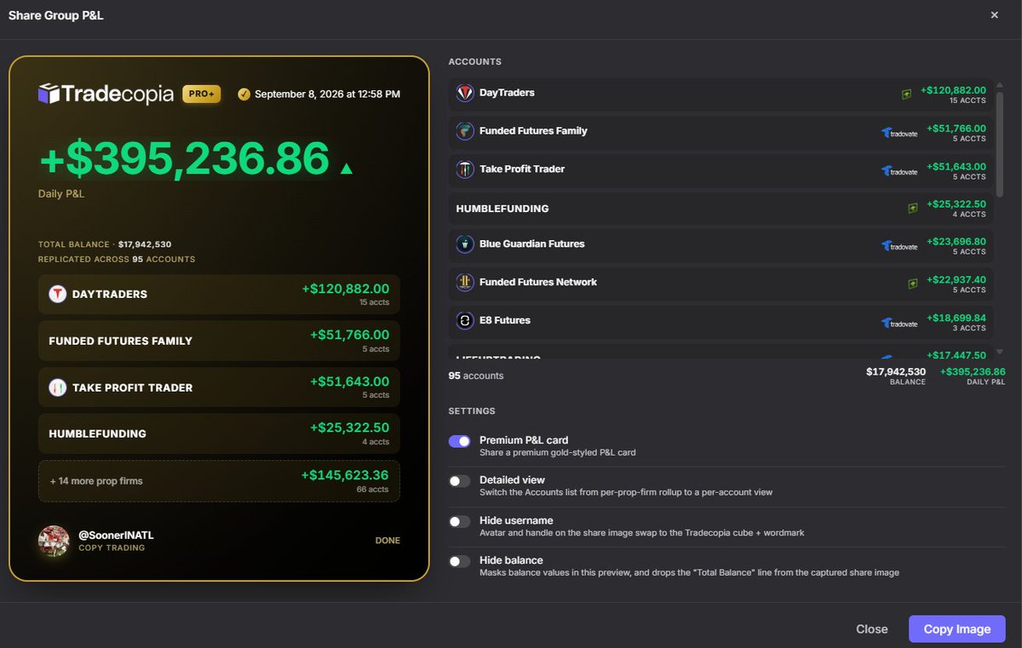Click the E8 Futures logo icon
This screenshot has height=648, width=1022.
point(465,320)
